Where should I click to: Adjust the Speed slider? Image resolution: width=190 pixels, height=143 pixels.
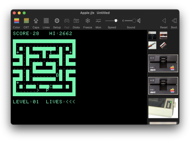tap(112, 21)
